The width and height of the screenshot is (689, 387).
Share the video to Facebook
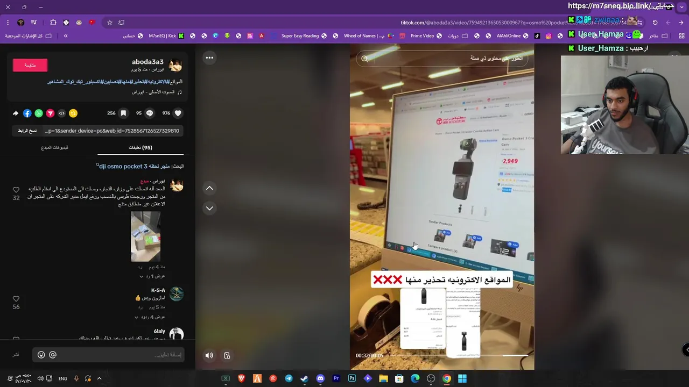click(27, 113)
